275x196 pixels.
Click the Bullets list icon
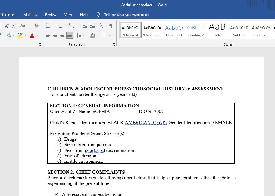pyautogui.click(x=48, y=26)
